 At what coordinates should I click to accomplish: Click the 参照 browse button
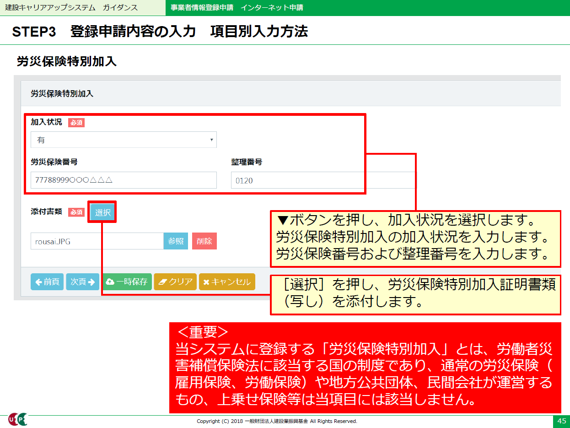(176, 241)
